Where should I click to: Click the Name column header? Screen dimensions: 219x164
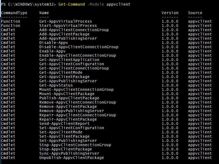click(x=44, y=13)
